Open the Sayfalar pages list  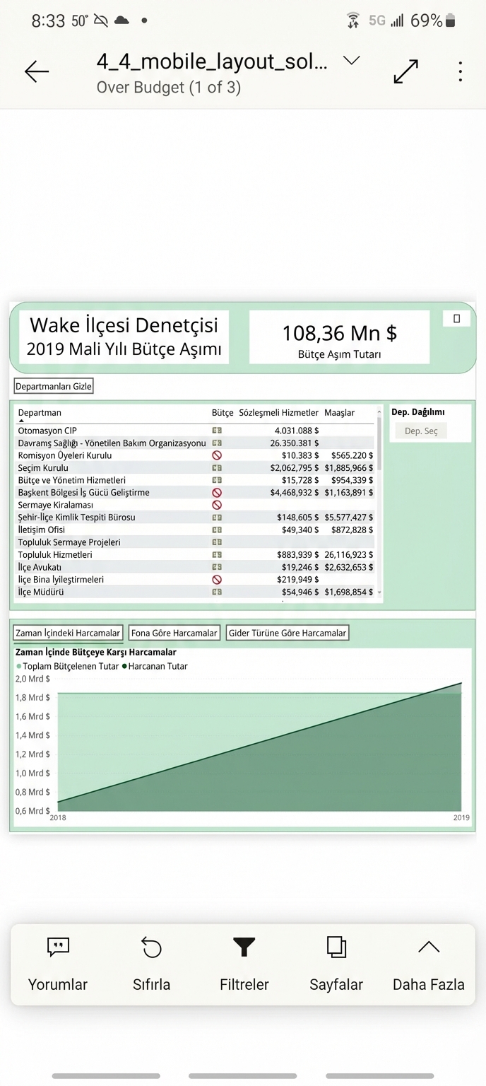click(x=336, y=947)
